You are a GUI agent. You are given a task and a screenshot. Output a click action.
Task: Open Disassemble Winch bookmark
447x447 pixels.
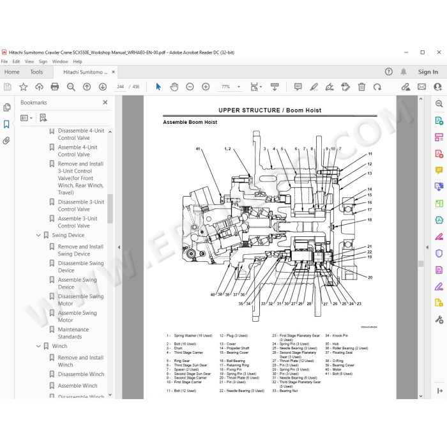click(81, 374)
